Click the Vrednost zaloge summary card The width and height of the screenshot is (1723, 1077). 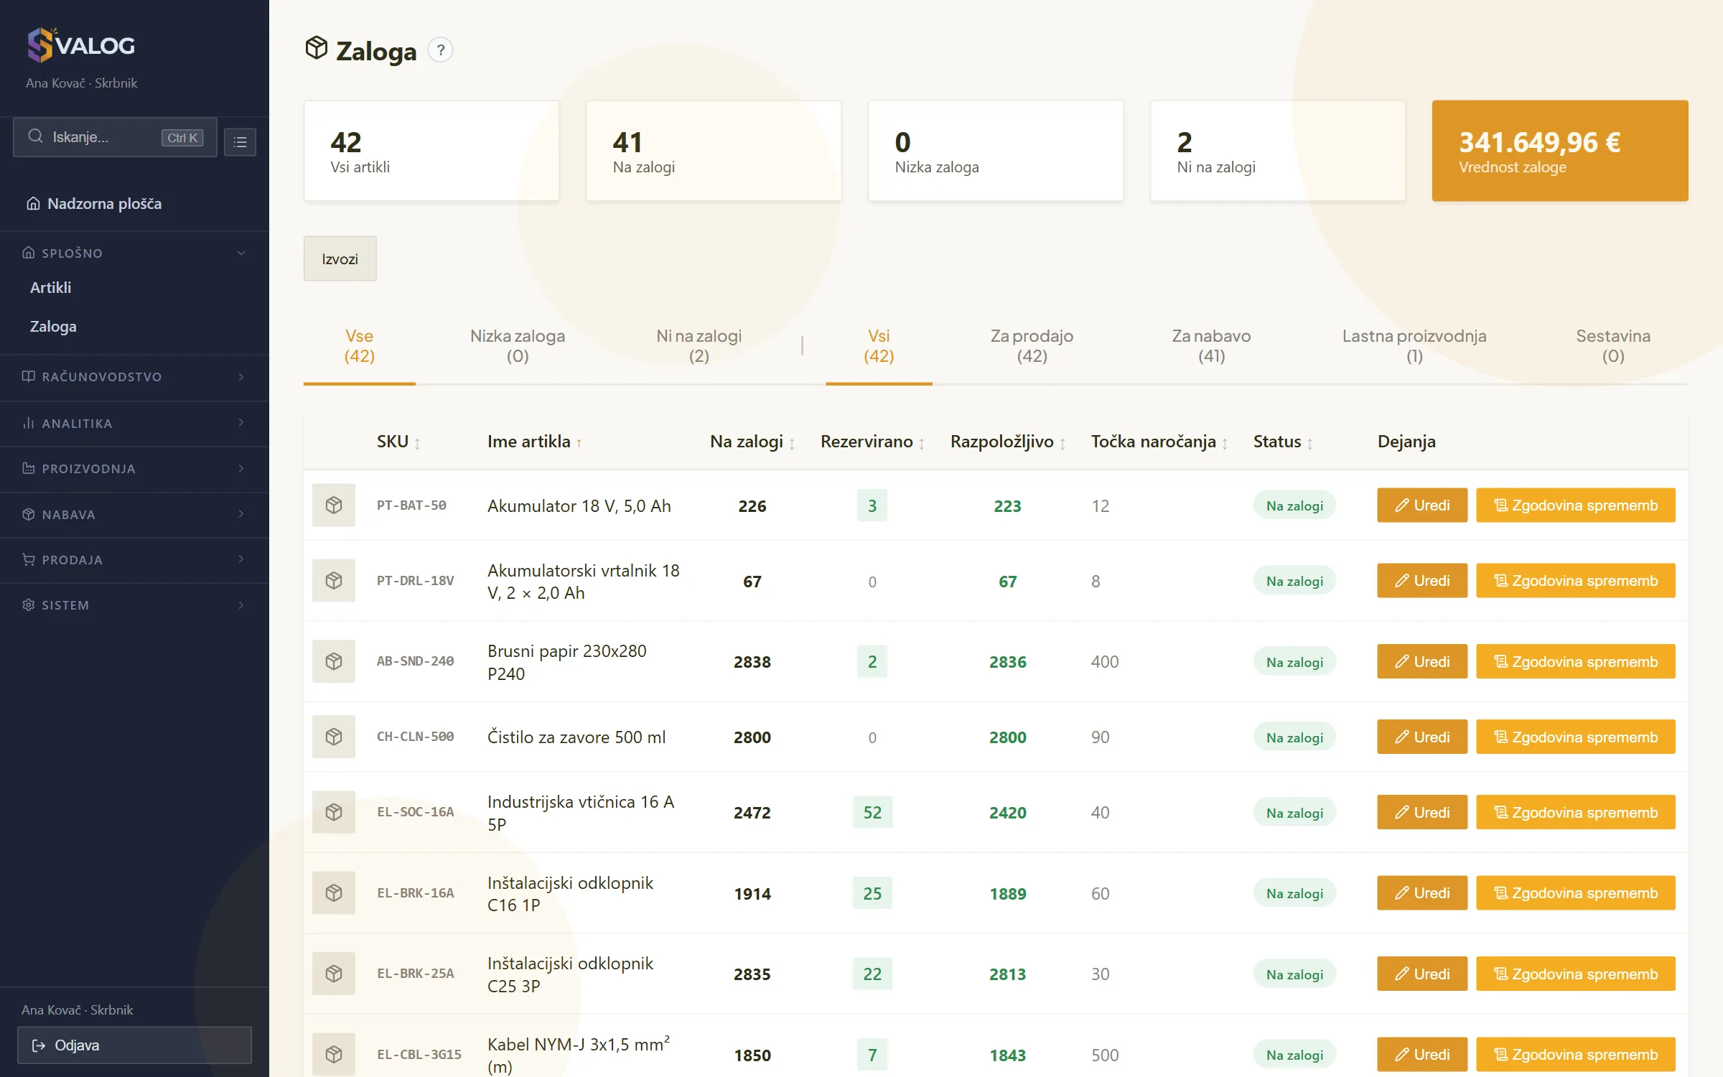click(1560, 151)
